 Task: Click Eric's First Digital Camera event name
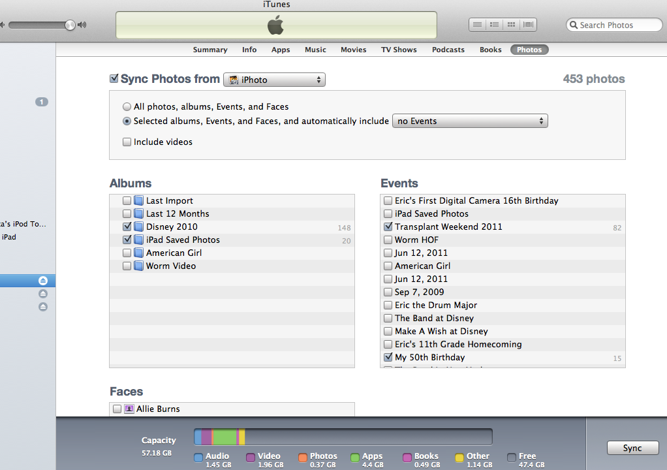click(x=476, y=200)
